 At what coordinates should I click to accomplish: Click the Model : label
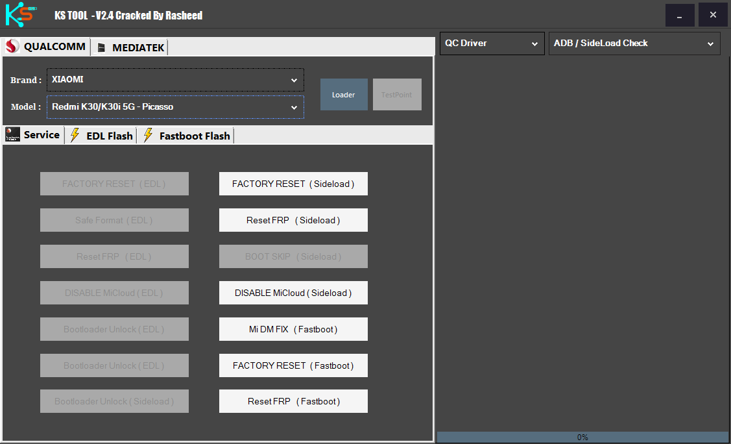tap(26, 107)
